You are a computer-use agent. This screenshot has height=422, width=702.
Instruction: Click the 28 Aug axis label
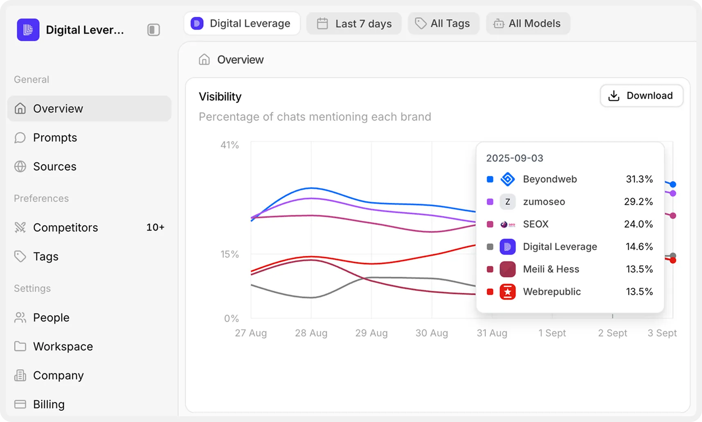pyautogui.click(x=311, y=333)
